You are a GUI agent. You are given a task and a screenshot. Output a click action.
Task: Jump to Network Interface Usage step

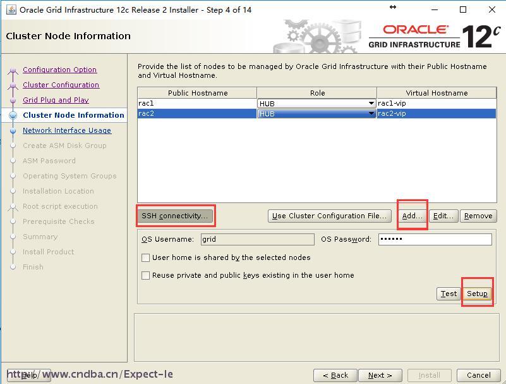67,130
